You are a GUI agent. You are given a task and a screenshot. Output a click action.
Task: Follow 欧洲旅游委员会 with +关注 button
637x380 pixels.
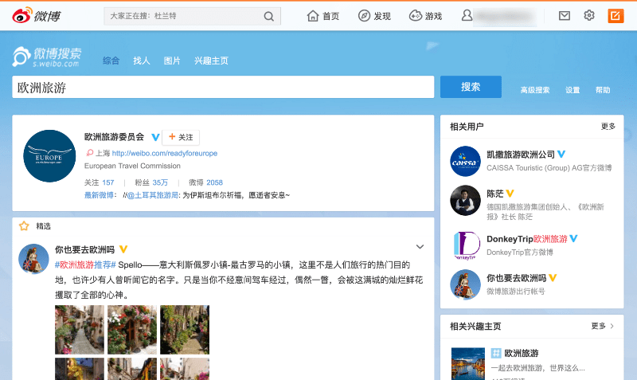pos(181,137)
